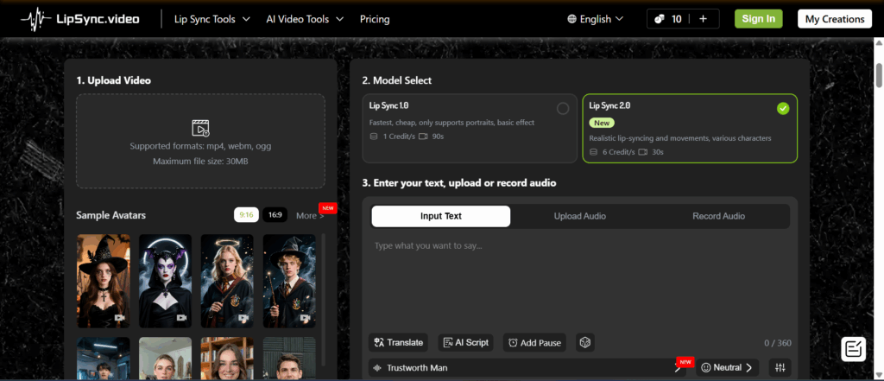Click the sample avatars scrollbar
Image resolution: width=884 pixels, height=381 pixels.
click(x=324, y=299)
